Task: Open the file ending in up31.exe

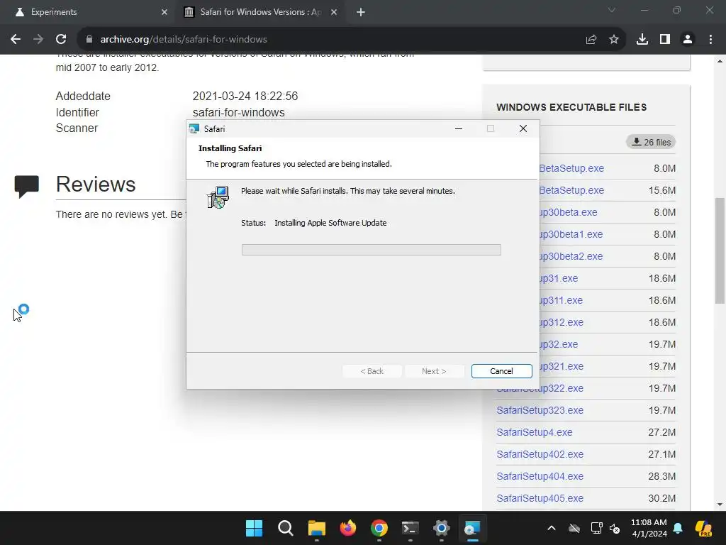Action: [559, 278]
